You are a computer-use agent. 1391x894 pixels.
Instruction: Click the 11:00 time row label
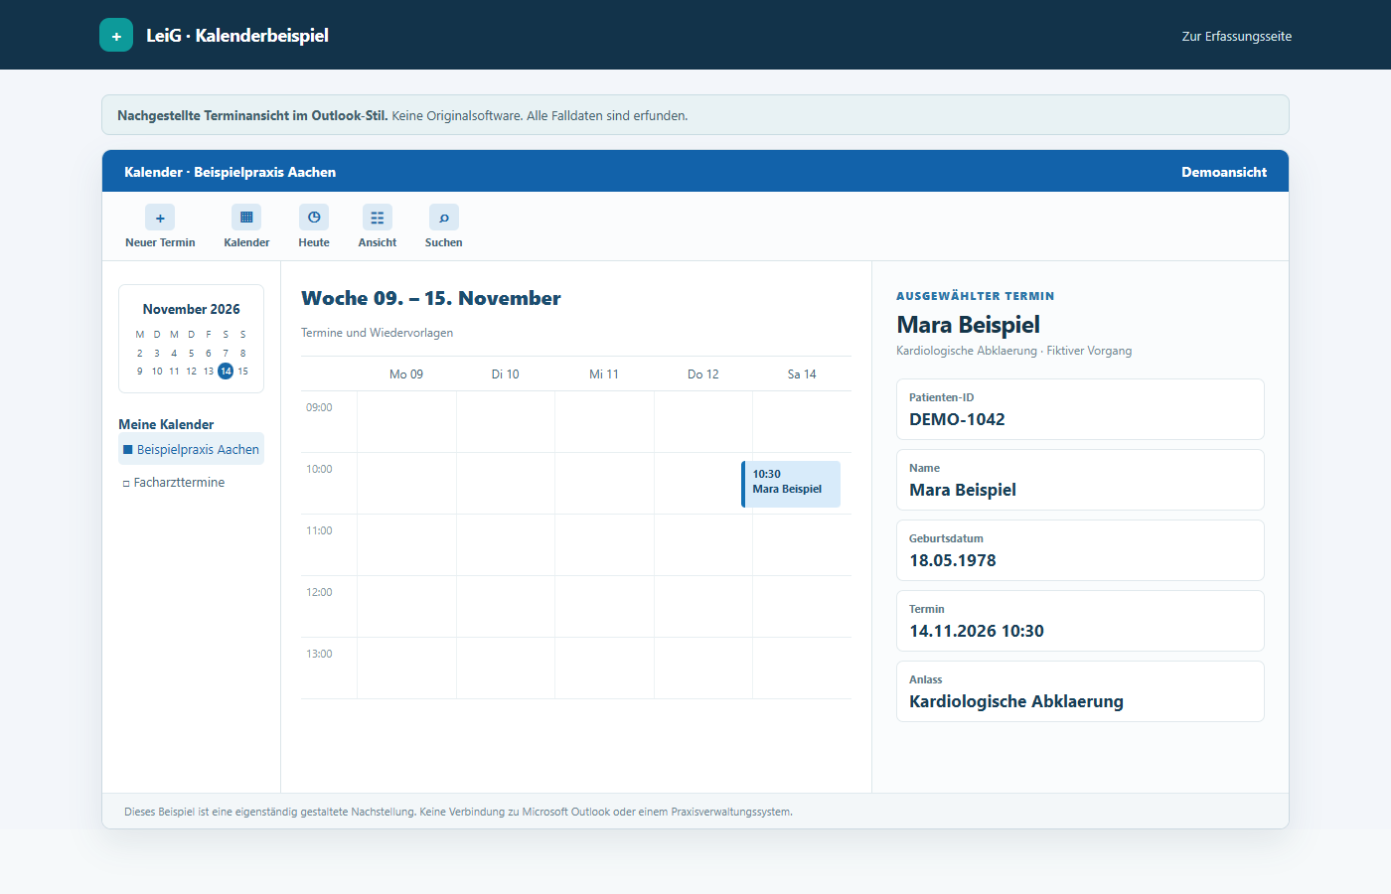pos(319,530)
